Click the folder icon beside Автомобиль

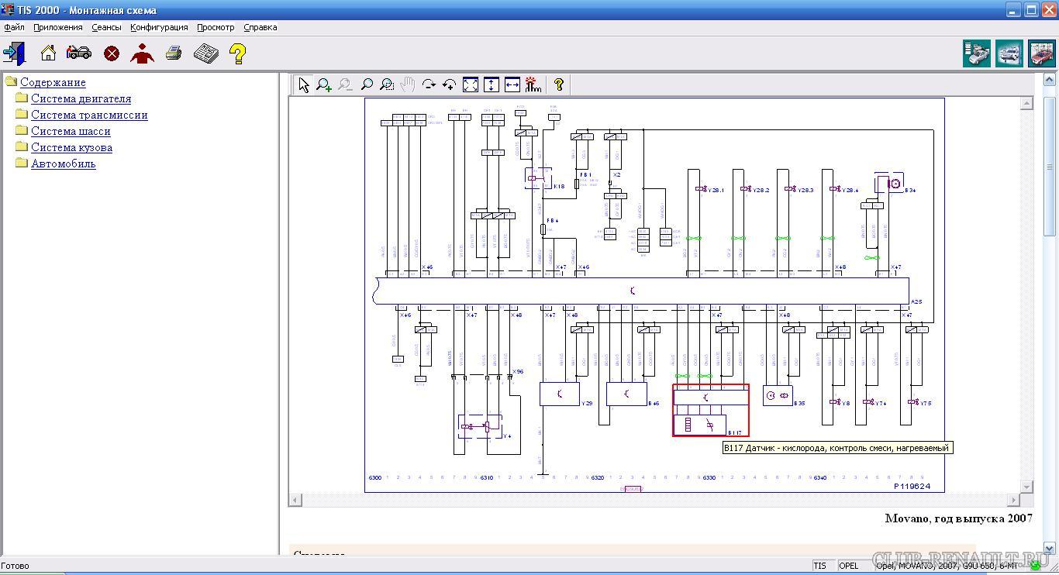[x=22, y=163]
